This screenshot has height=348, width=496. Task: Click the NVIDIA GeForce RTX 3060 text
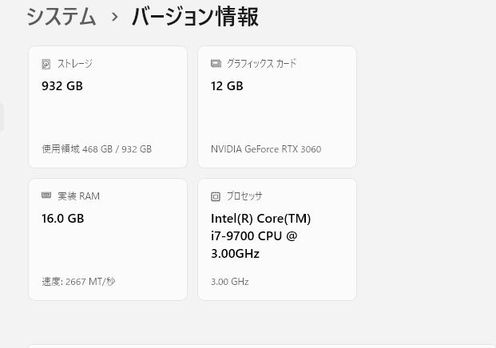pos(266,149)
